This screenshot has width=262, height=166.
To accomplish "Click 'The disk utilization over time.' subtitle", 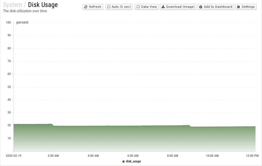I will pyautogui.click(x=26, y=11).
